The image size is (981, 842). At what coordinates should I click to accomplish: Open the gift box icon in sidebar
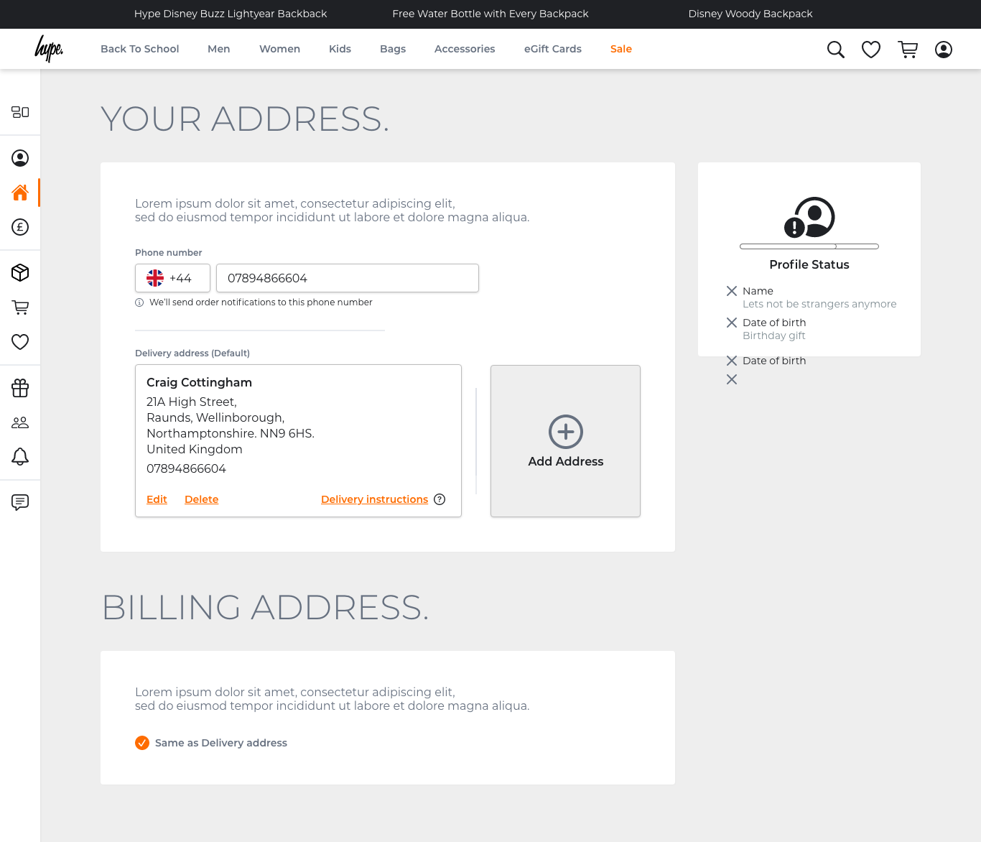point(20,388)
